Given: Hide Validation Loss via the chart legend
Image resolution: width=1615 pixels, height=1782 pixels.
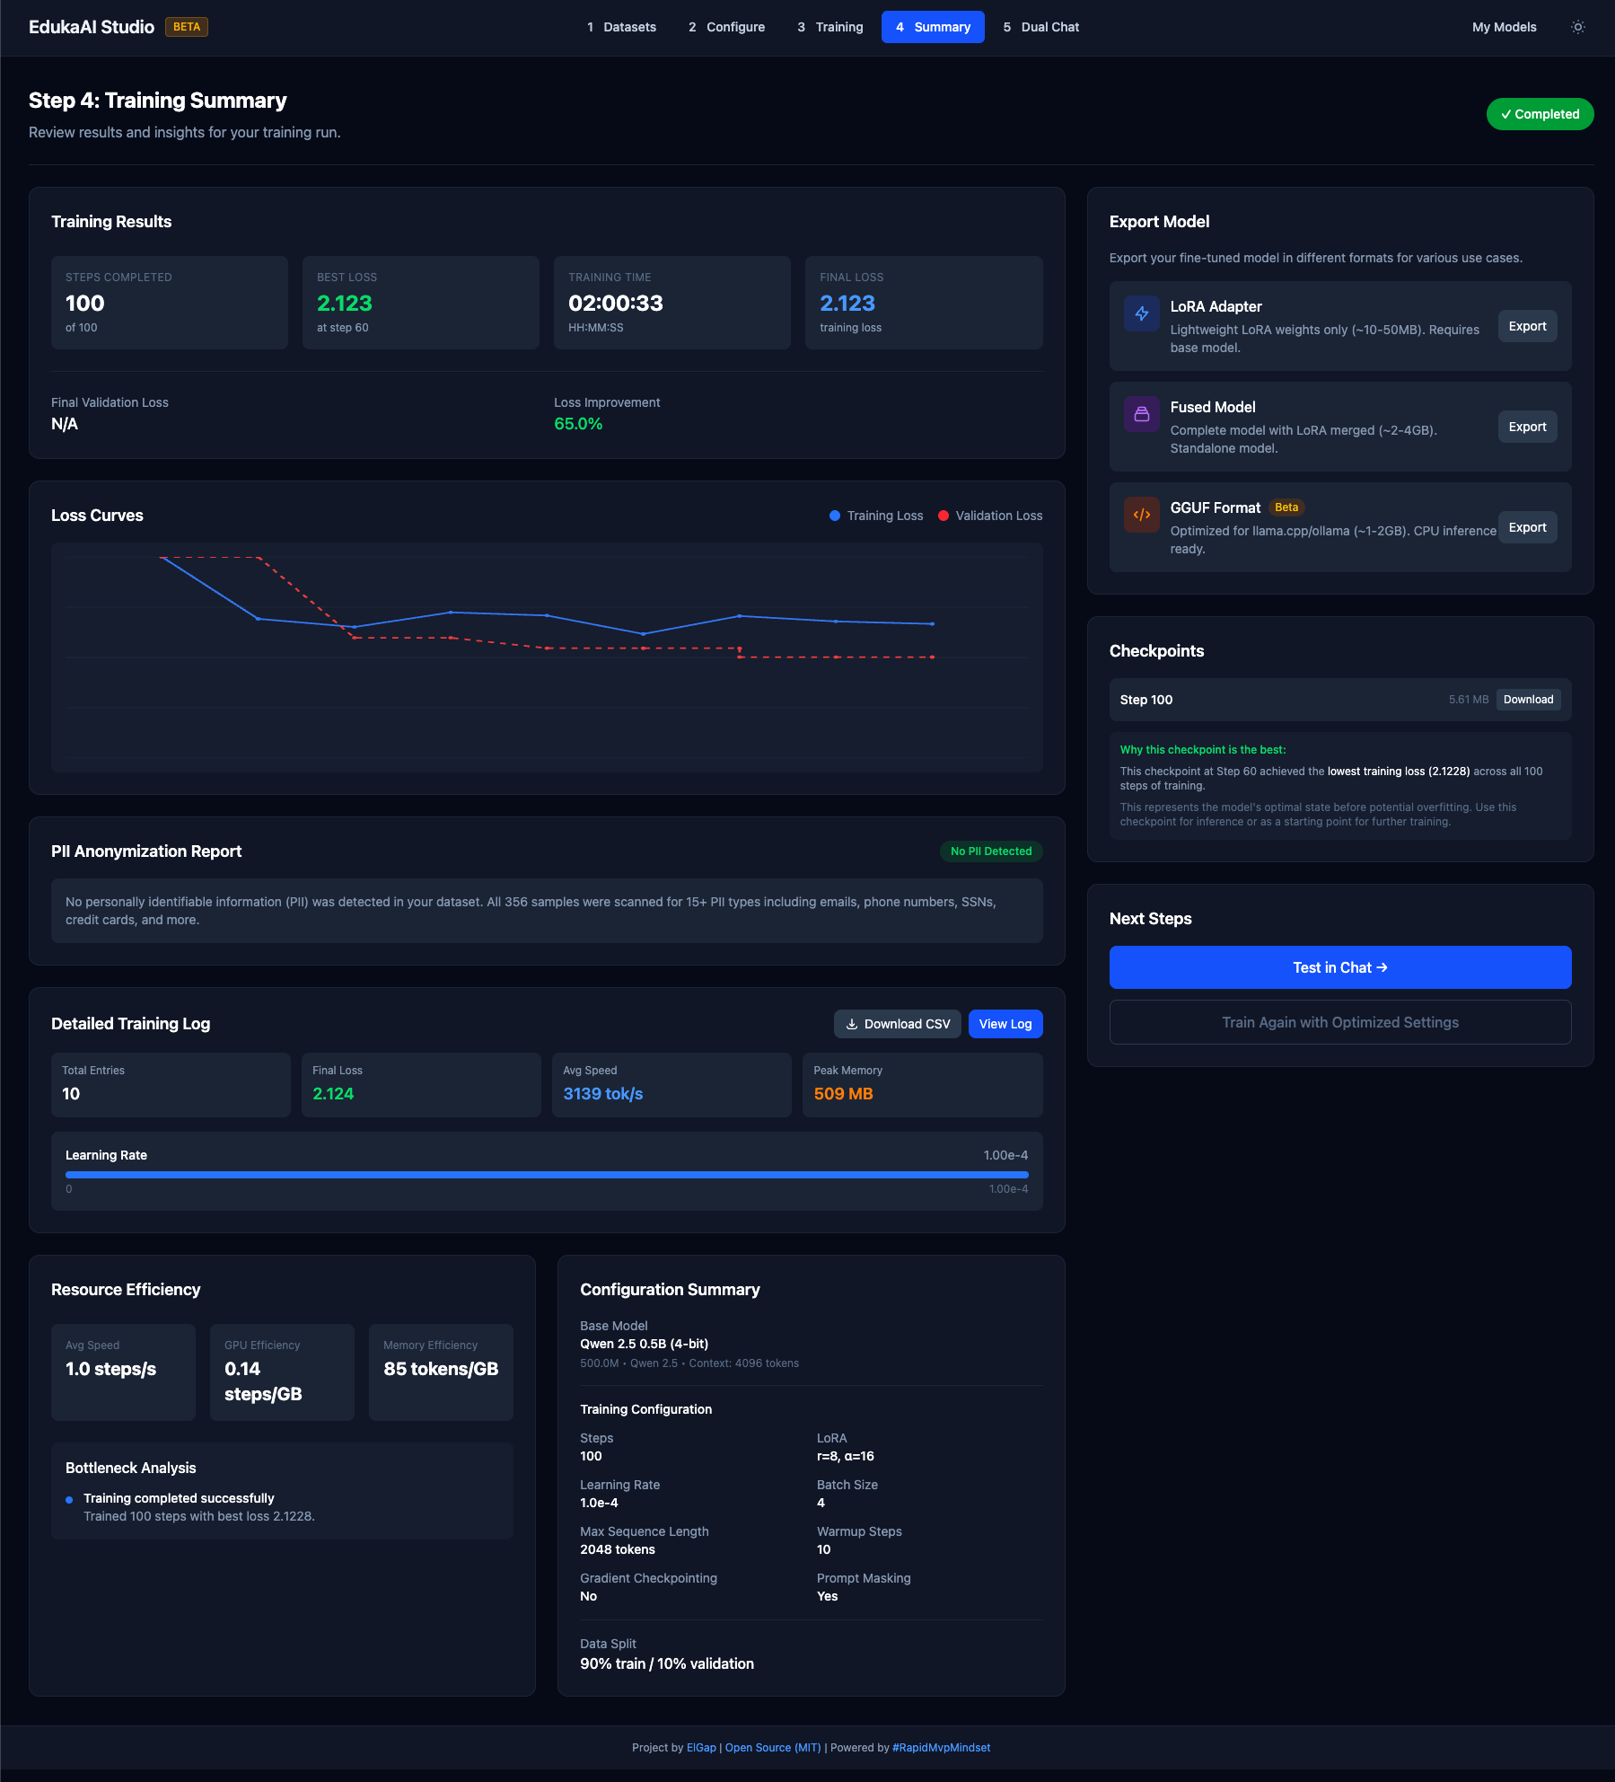Looking at the screenshot, I should click(x=990, y=516).
